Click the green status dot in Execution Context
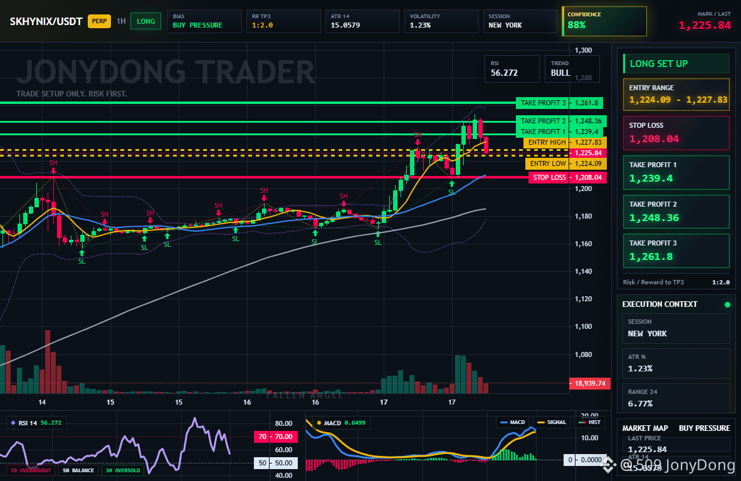 [727, 305]
